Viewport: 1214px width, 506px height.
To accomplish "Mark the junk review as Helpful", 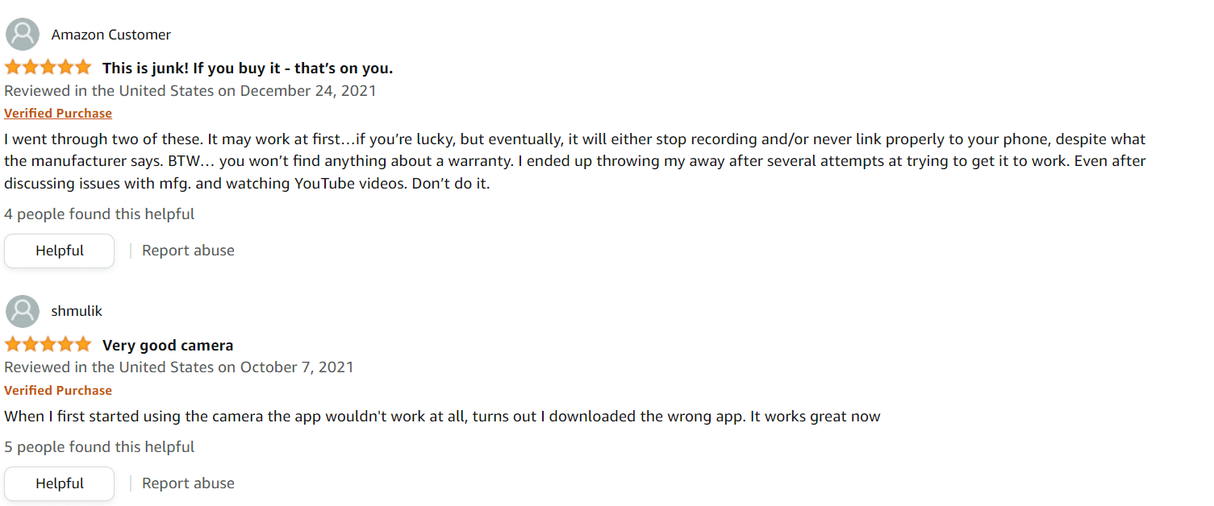I will 60,251.
